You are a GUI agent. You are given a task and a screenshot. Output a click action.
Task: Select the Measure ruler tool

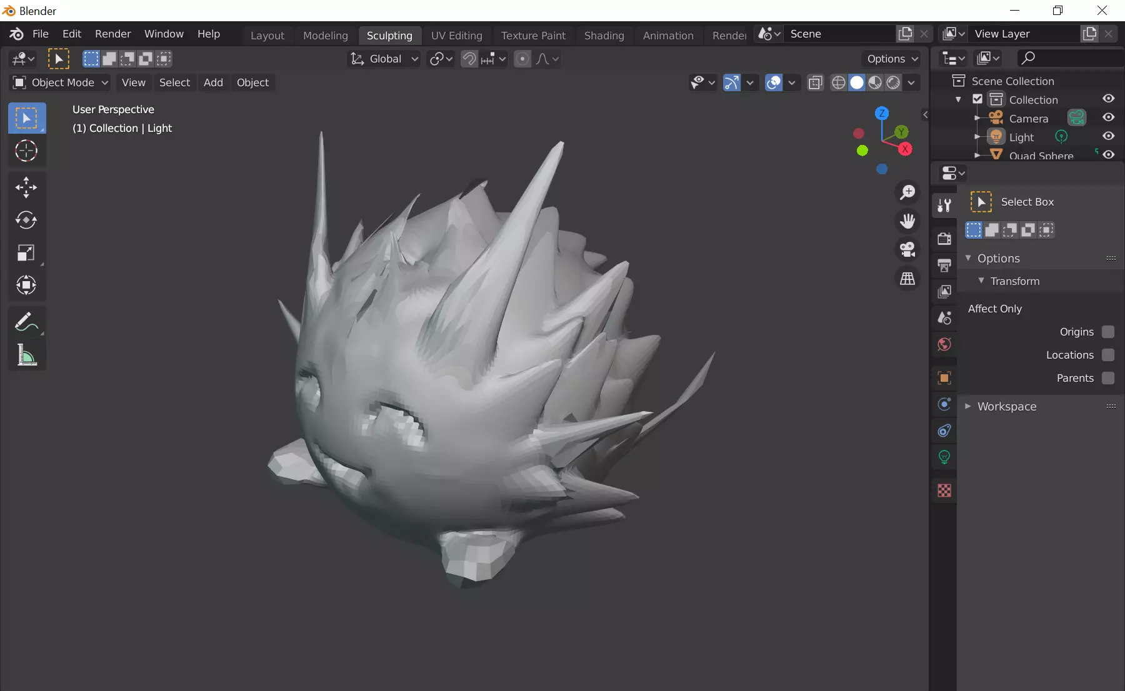point(27,355)
